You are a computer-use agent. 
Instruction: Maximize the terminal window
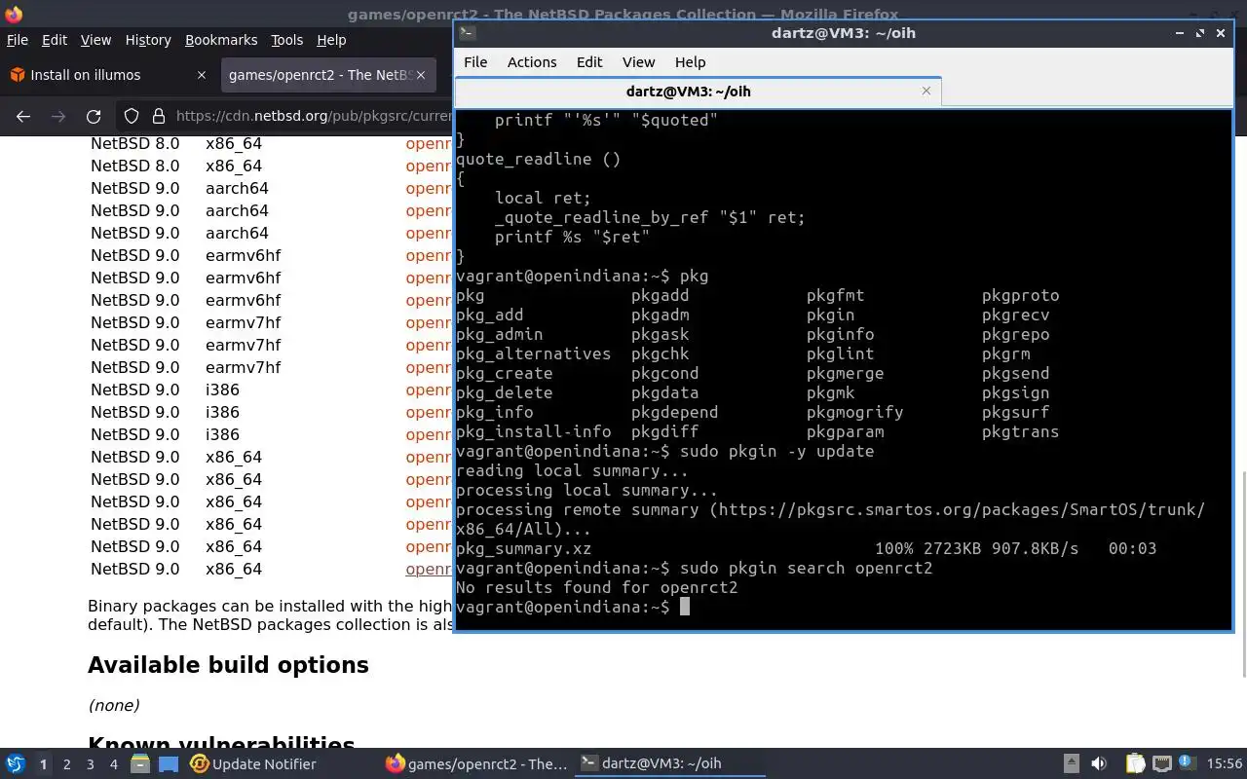(1199, 33)
